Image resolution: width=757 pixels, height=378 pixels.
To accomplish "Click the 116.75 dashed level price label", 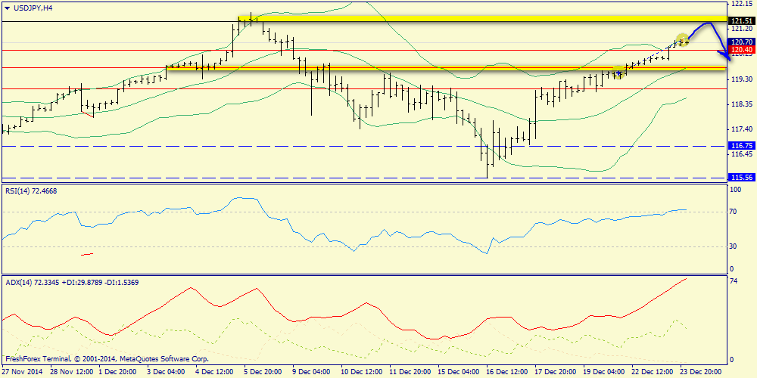I will (741, 146).
